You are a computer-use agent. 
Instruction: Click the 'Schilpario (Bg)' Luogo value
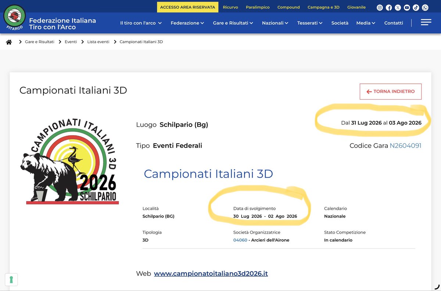(x=184, y=125)
